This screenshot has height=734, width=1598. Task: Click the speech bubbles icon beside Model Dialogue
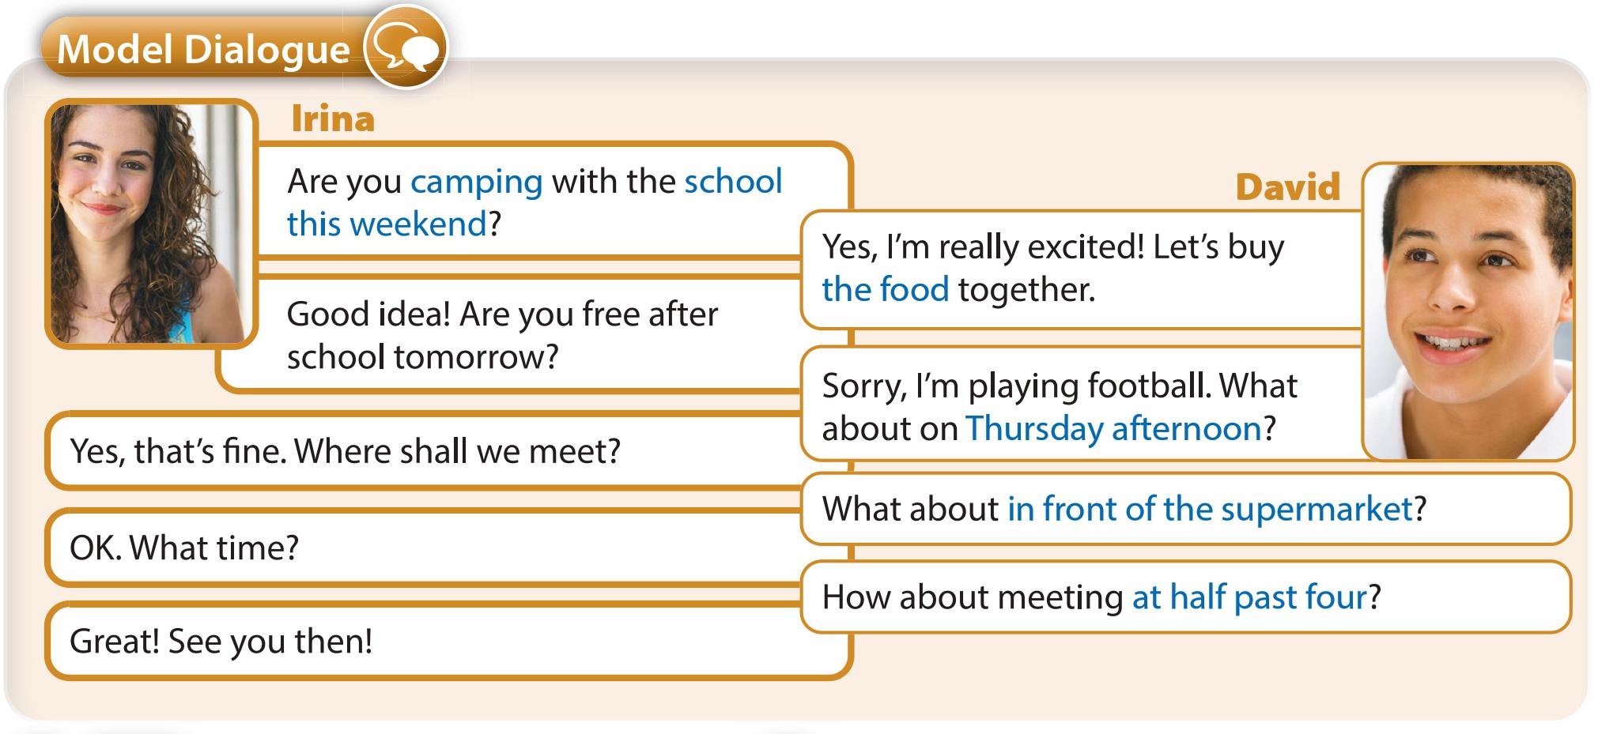pos(405,47)
